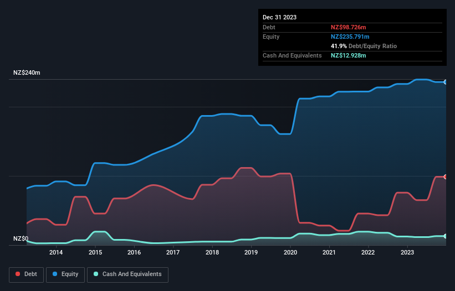455x291 pixels.
Task: Click the 2022 x-axis label
Action: (x=368, y=252)
